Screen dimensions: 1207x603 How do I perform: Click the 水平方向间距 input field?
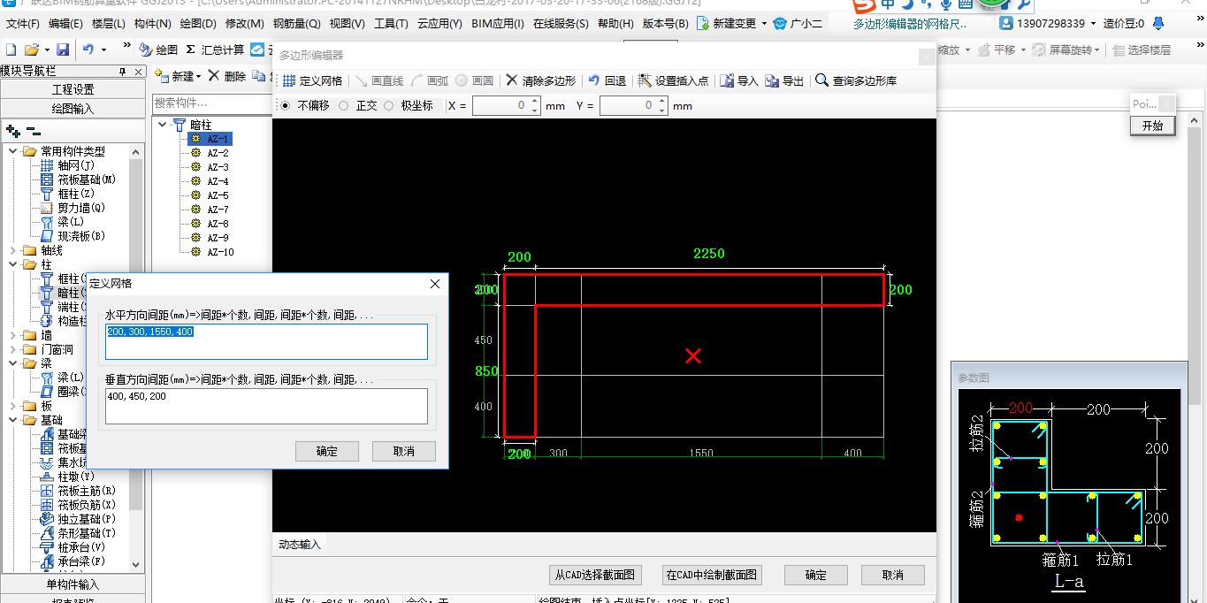pos(266,341)
